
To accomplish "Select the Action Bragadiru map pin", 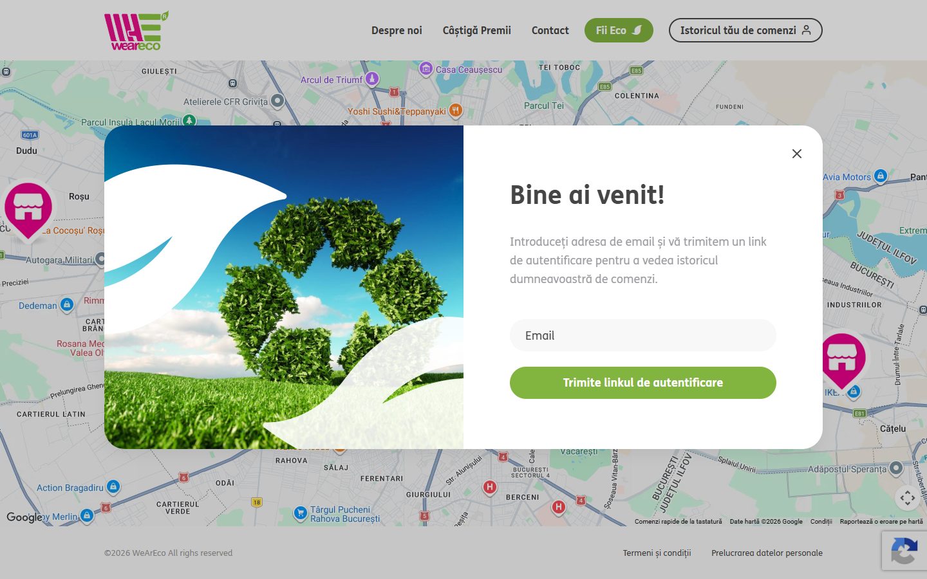I will point(113,486).
